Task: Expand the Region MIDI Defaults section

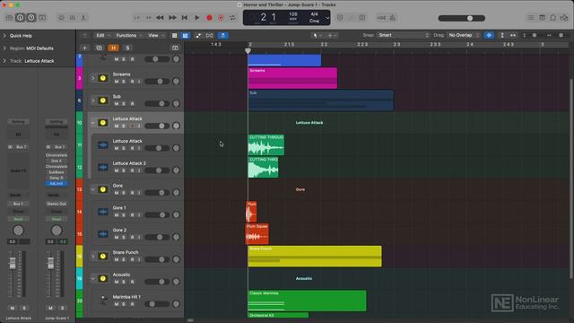Action: [4, 48]
